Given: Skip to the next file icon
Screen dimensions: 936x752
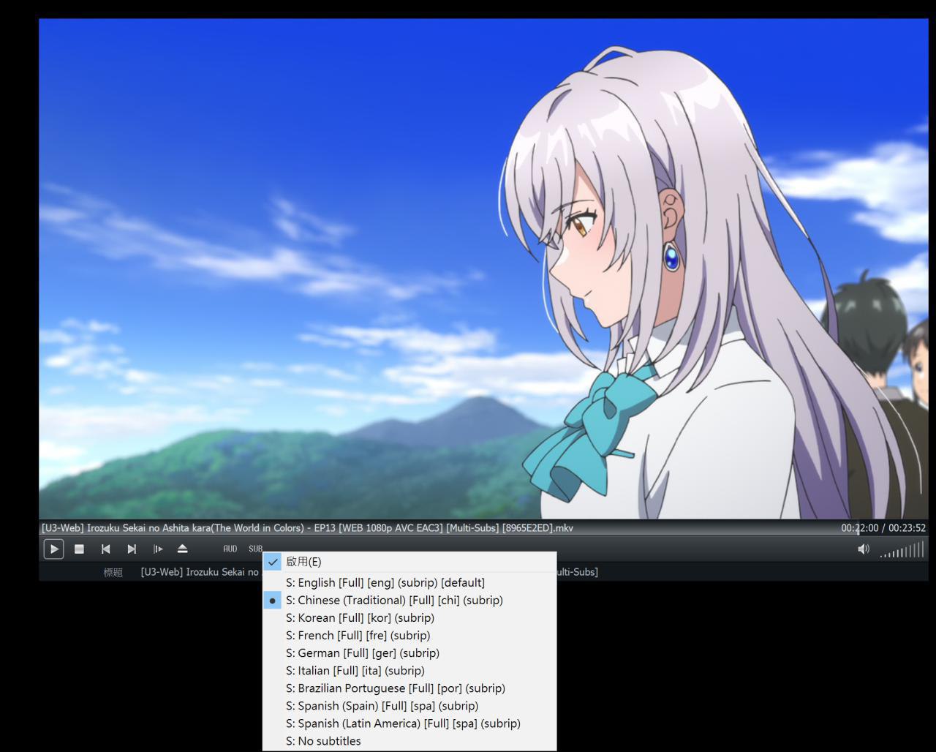Looking at the screenshot, I should 132,549.
